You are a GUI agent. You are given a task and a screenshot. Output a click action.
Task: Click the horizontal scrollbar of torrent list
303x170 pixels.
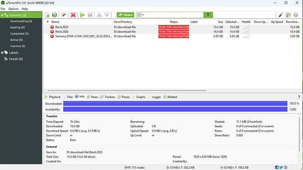pos(127,90)
